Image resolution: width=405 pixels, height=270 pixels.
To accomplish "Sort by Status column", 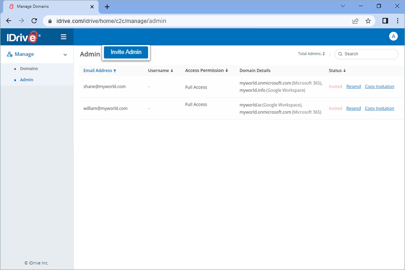I will 337,71.
